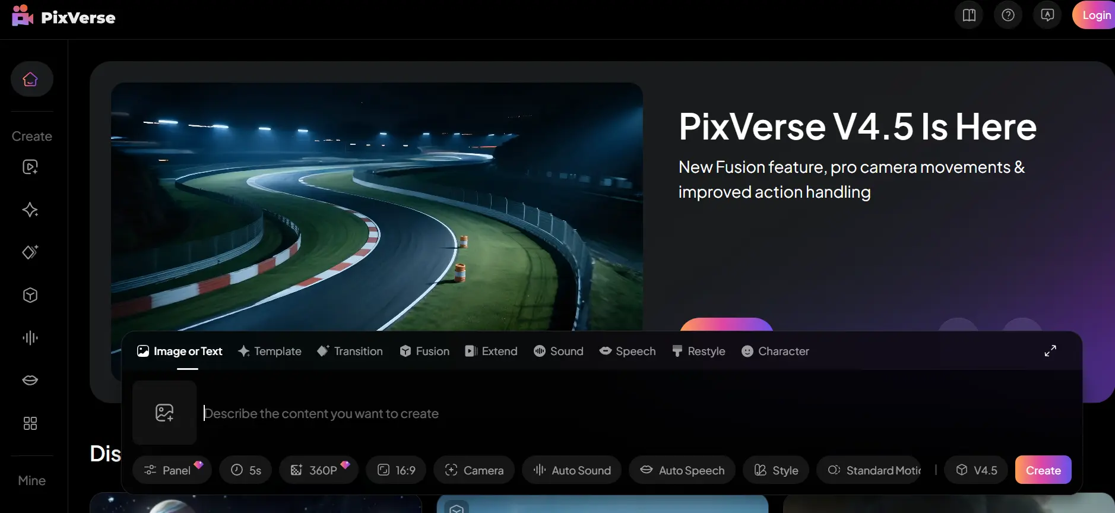Toggle the Auto Sound option

pos(572,470)
